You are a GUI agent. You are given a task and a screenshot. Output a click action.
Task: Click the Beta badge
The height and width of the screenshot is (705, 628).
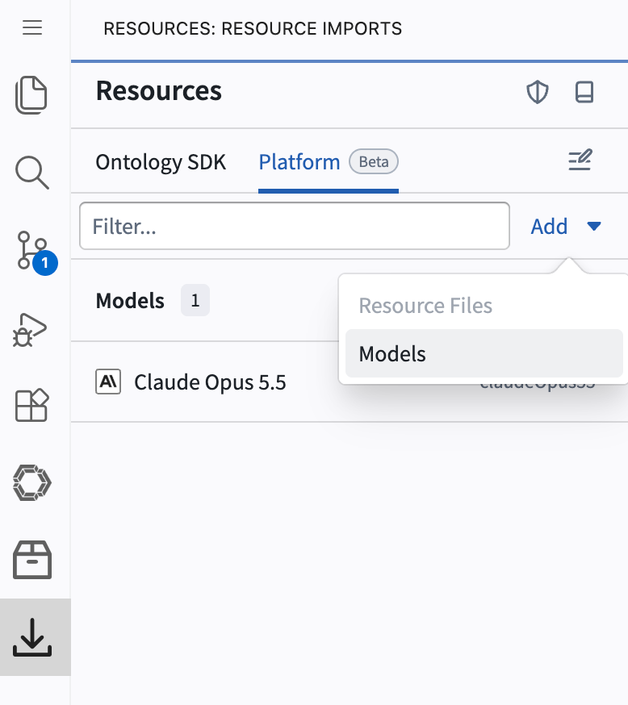tap(374, 161)
